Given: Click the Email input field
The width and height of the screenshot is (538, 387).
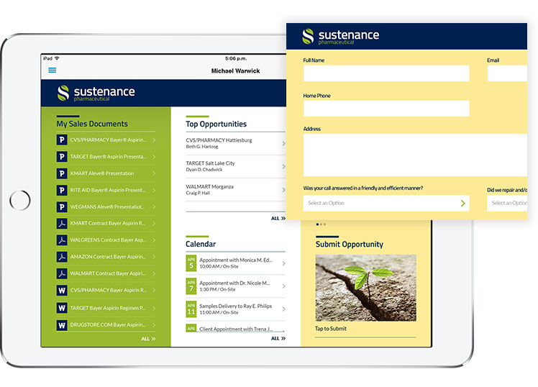Looking at the screenshot, I should pyautogui.click(x=507, y=73).
